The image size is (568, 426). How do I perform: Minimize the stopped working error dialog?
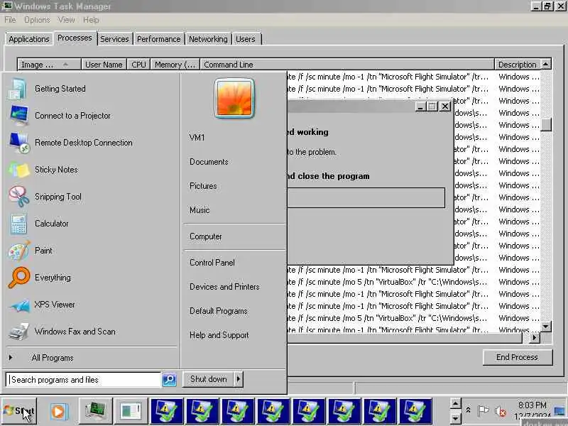tap(420, 106)
